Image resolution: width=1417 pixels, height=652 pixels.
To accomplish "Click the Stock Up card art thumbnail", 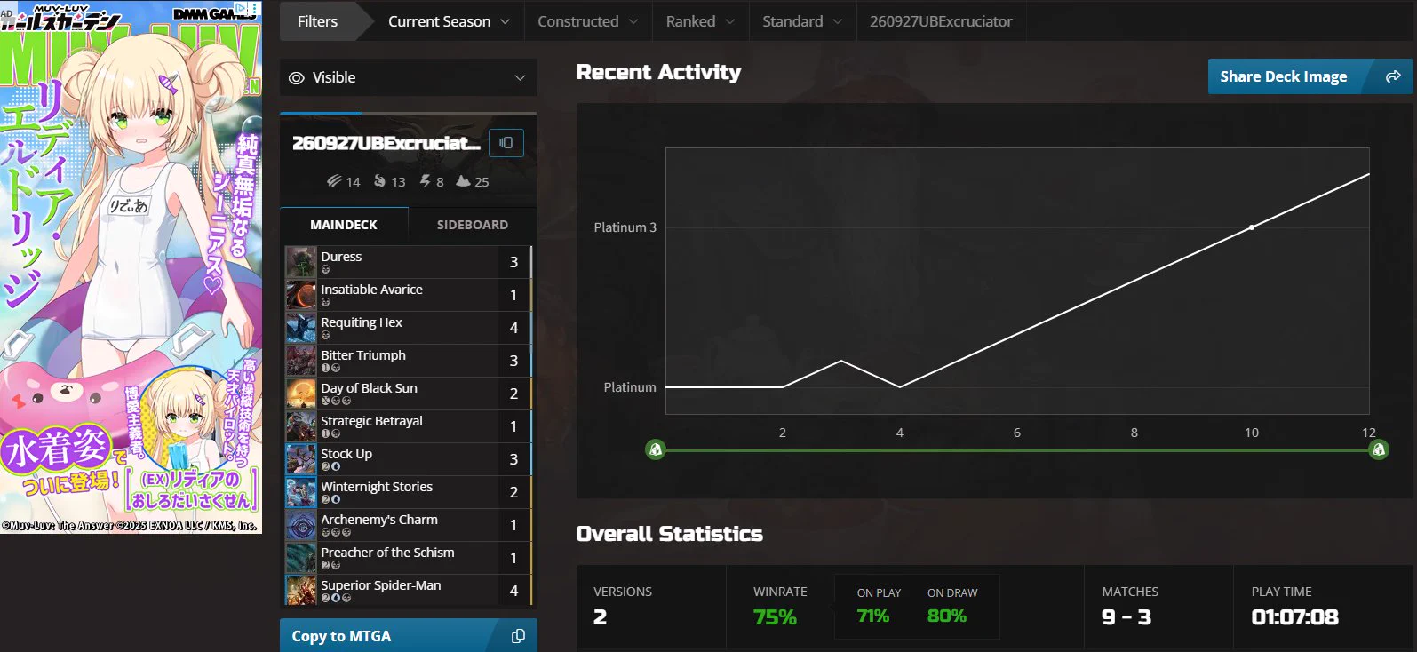I will point(301,459).
